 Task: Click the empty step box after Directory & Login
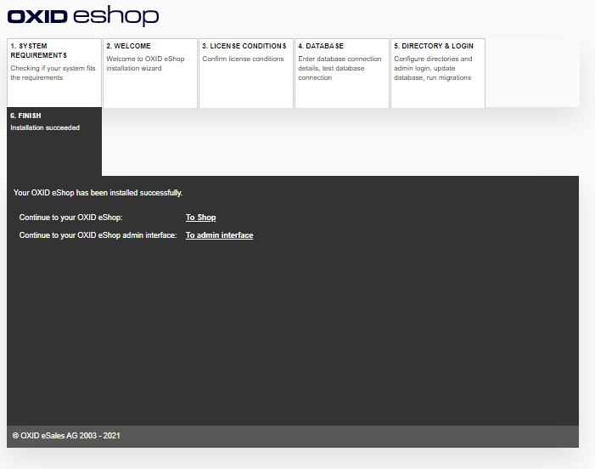pos(531,73)
